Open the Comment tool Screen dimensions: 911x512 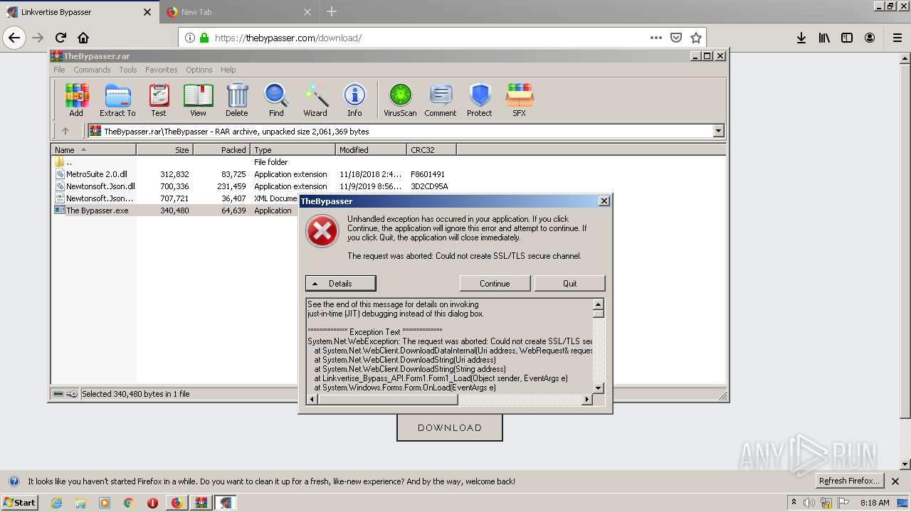(x=441, y=100)
